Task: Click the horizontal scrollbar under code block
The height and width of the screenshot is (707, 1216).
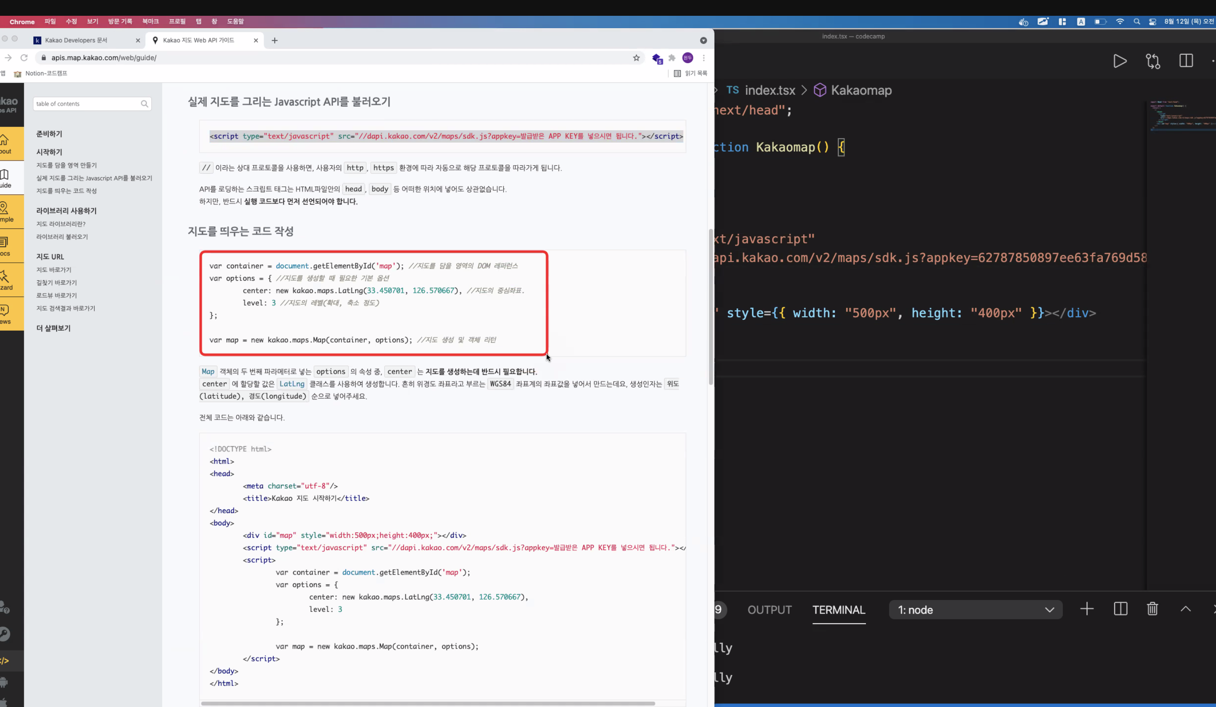Action: (428, 703)
